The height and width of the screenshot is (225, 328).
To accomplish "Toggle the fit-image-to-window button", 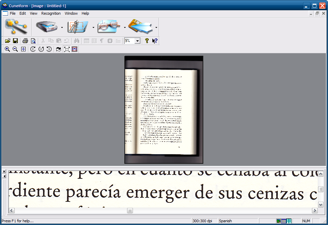I will point(67,49).
